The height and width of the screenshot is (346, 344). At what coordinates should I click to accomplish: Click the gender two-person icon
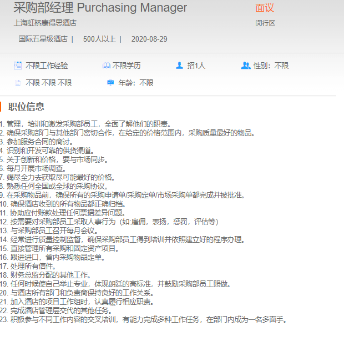click(245, 66)
